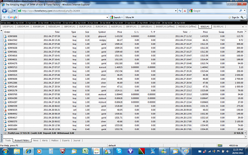This screenshot has height=155, width=248.
Task: Open Google toolbar wrench settings icon
Action: [x=242, y=17]
